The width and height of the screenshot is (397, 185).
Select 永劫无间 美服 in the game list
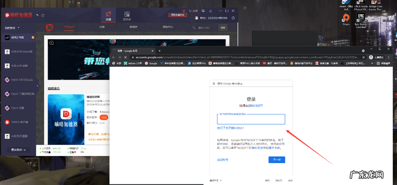[x=18, y=66]
